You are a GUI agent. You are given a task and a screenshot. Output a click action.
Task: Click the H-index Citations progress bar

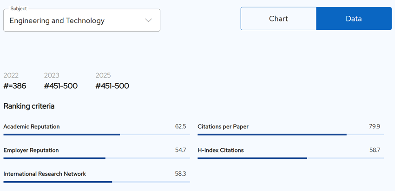pos(291,158)
